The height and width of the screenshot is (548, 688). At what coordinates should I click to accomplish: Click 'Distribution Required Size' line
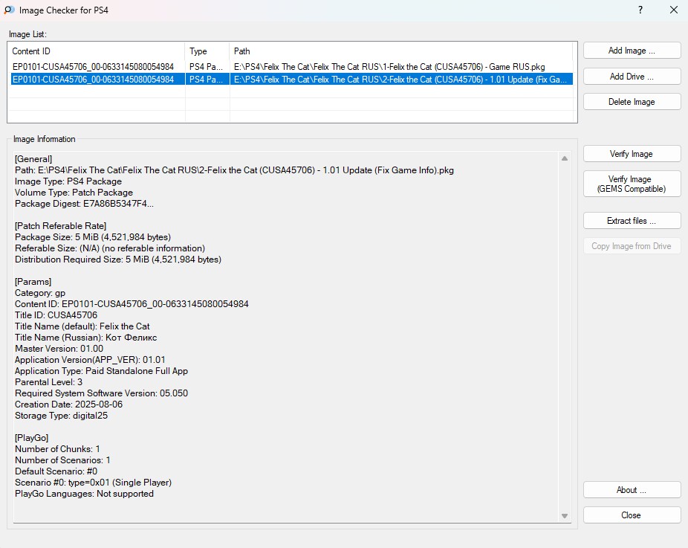[x=118, y=260]
